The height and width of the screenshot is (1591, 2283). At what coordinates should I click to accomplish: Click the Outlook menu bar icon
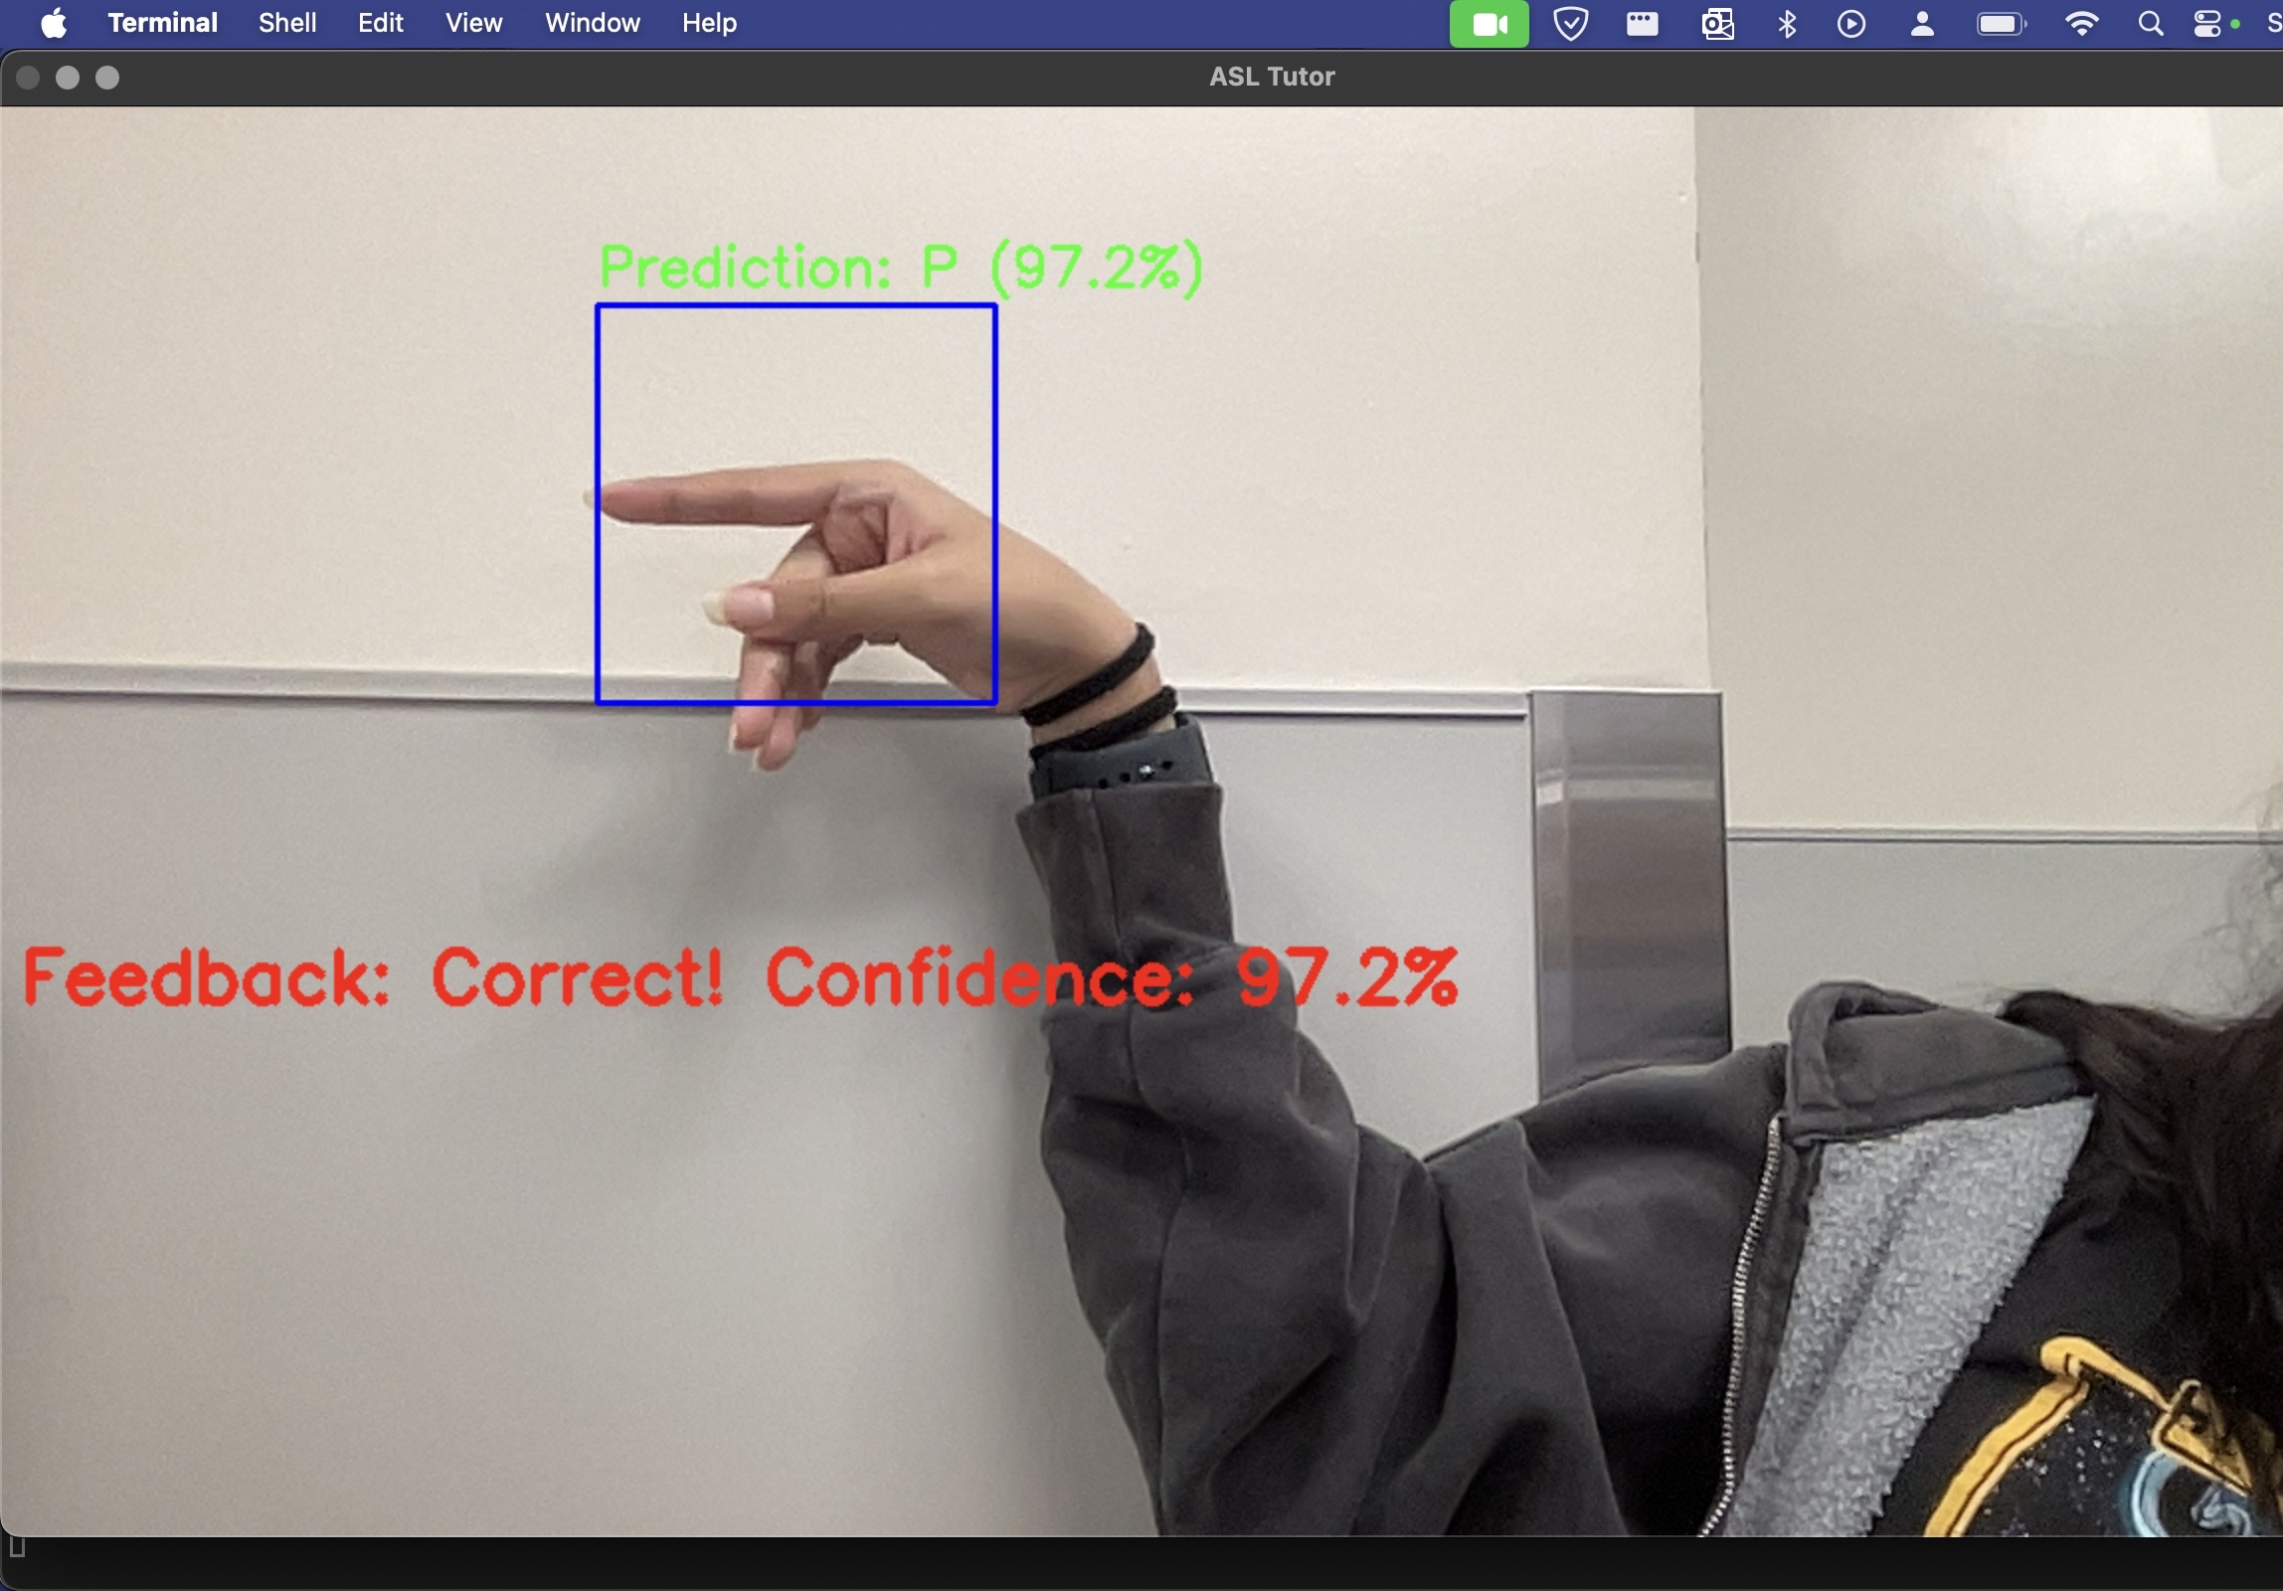(x=1717, y=24)
